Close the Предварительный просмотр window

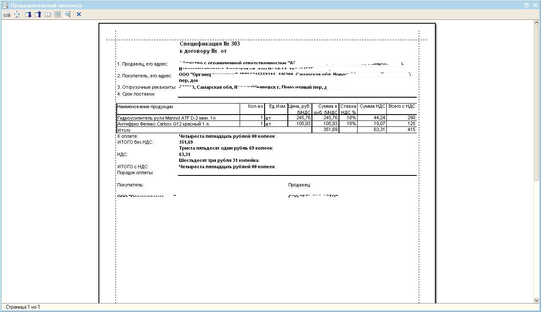(535, 5)
